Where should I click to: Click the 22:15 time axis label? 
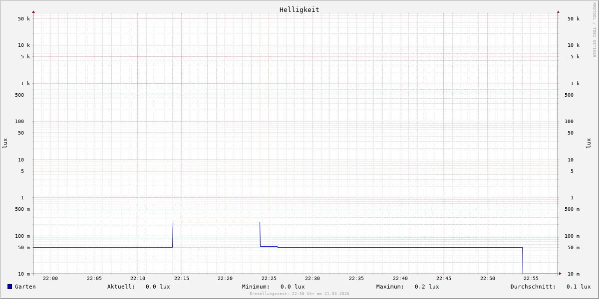[182, 279]
